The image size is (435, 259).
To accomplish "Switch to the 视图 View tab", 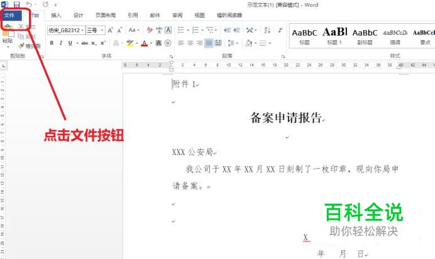I will tap(199, 15).
